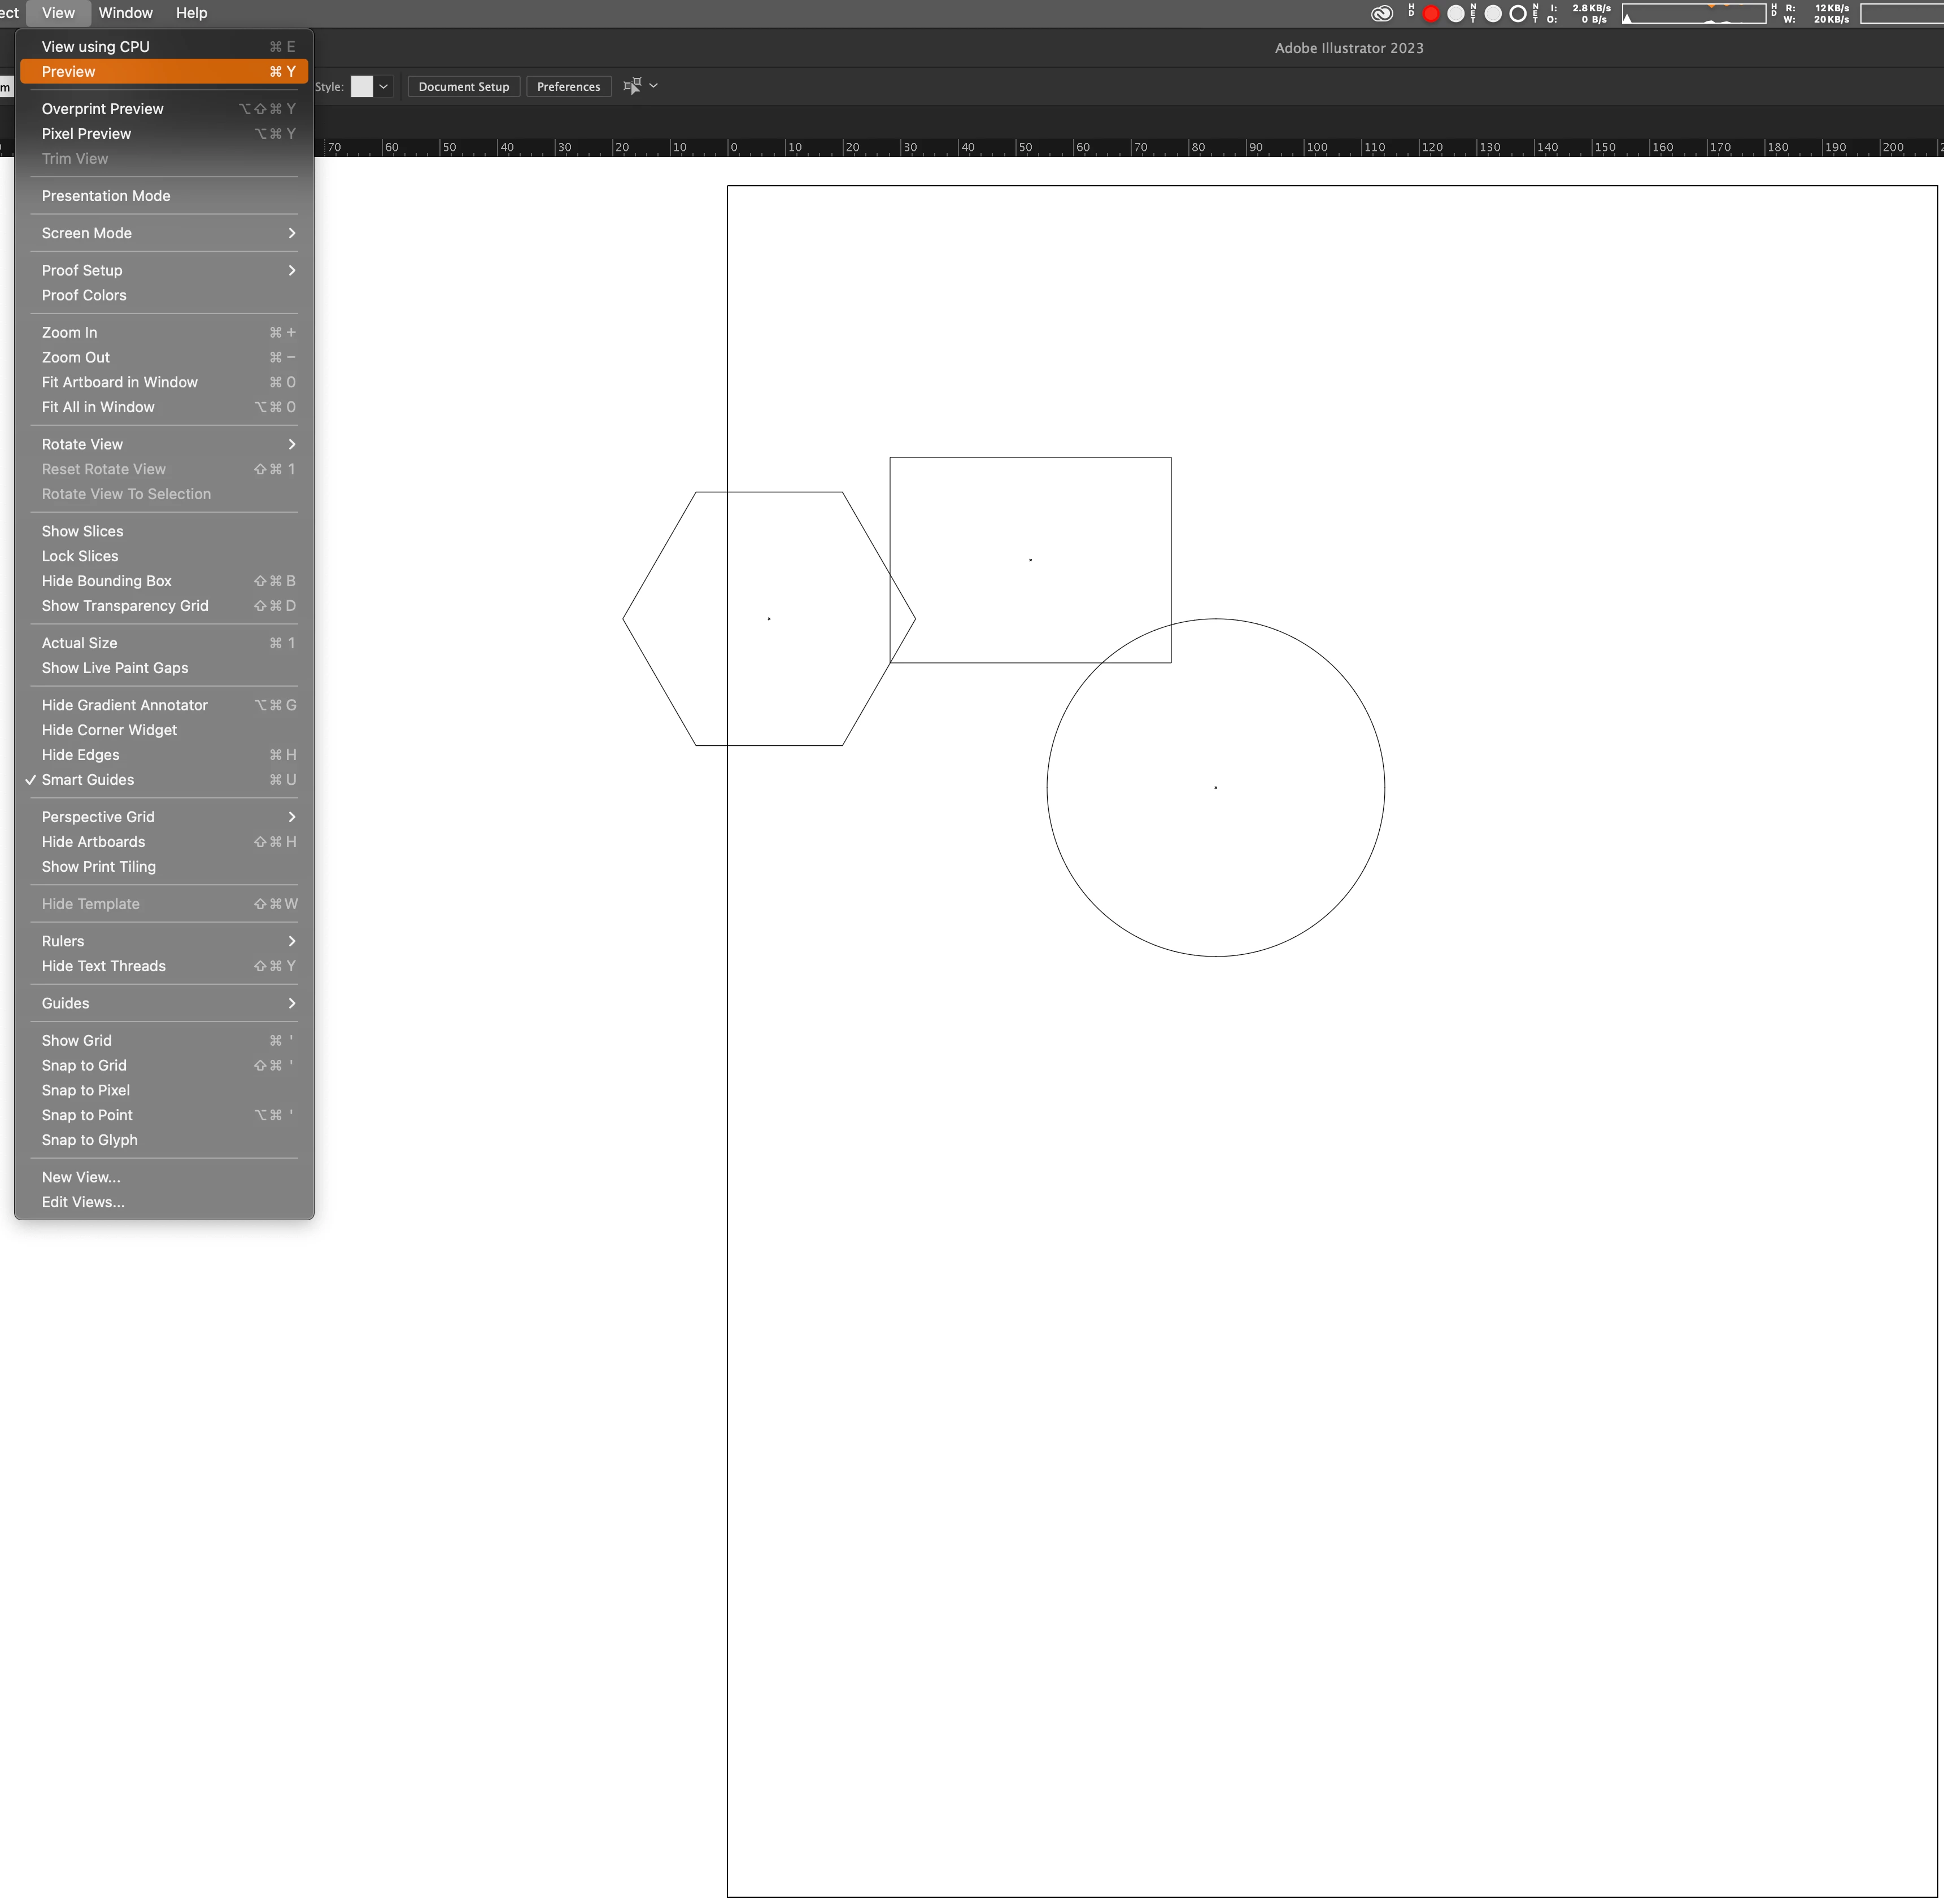Click the Creative Cloud menu bar icon
This screenshot has height=1904, width=1944.
[1381, 13]
